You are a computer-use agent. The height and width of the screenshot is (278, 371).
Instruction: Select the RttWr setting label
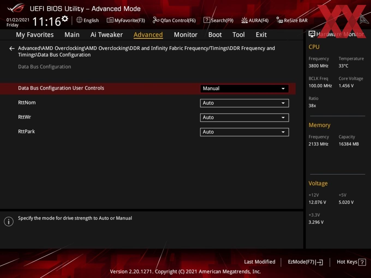(x=25, y=117)
